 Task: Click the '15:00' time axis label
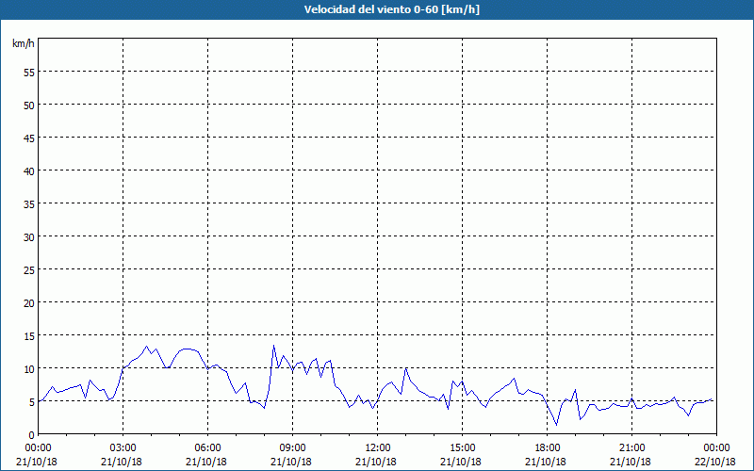462,448
